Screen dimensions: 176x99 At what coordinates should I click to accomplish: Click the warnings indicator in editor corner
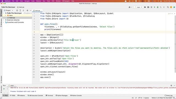click(169, 13)
